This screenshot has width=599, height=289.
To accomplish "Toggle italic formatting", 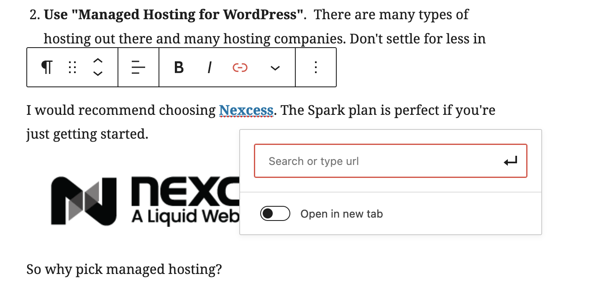I will [210, 67].
